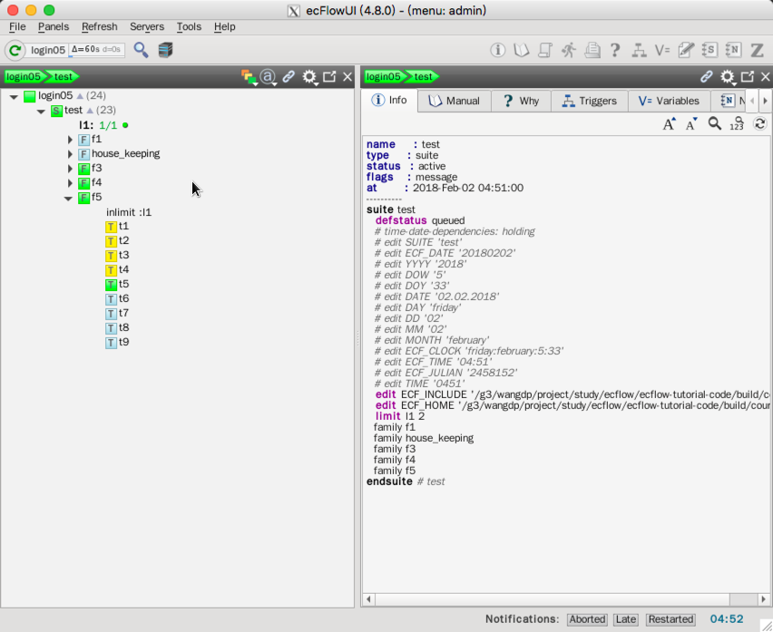
Task: Click the Late notification button
Action: tap(626, 619)
